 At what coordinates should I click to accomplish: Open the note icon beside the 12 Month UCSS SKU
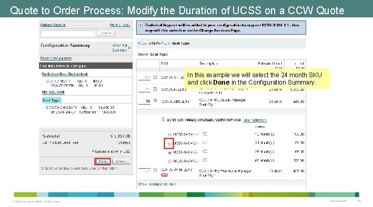click(205, 134)
